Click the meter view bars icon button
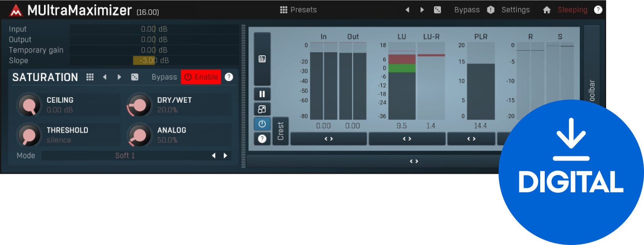Image resolution: width=644 pixels, height=245 pixels. point(262,59)
